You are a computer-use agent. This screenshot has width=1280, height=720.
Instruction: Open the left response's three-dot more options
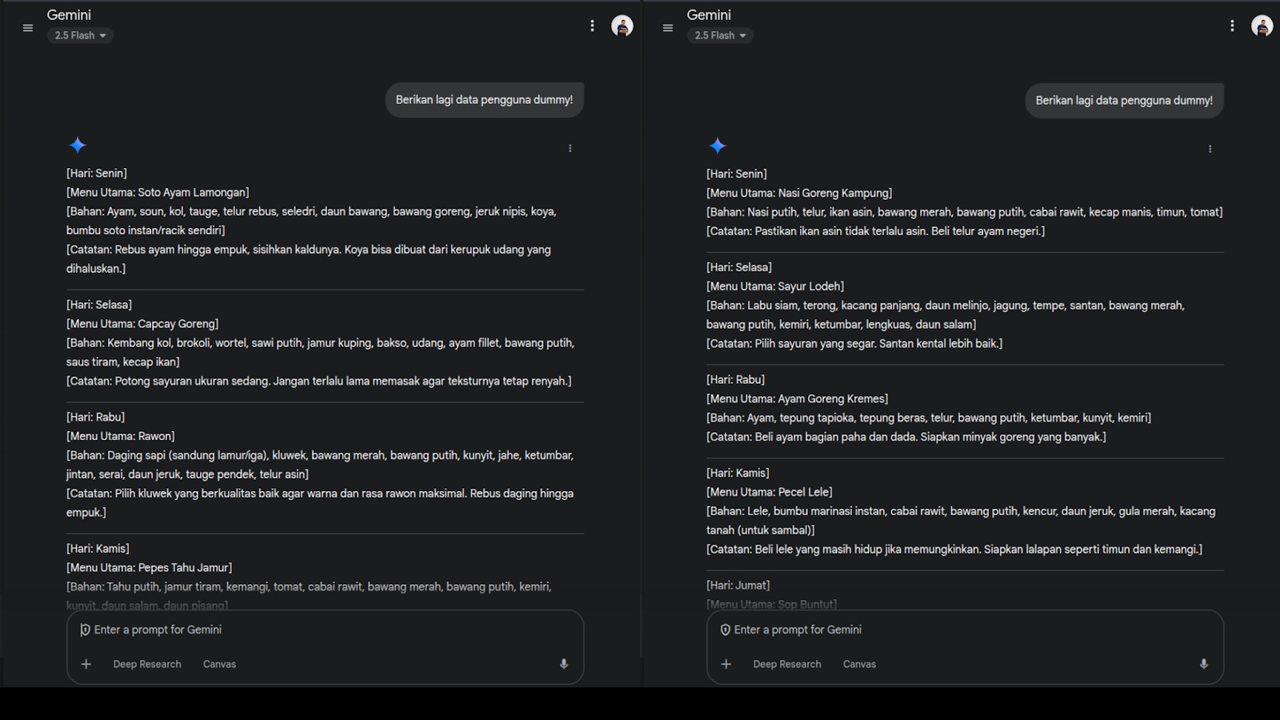click(x=570, y=148)
